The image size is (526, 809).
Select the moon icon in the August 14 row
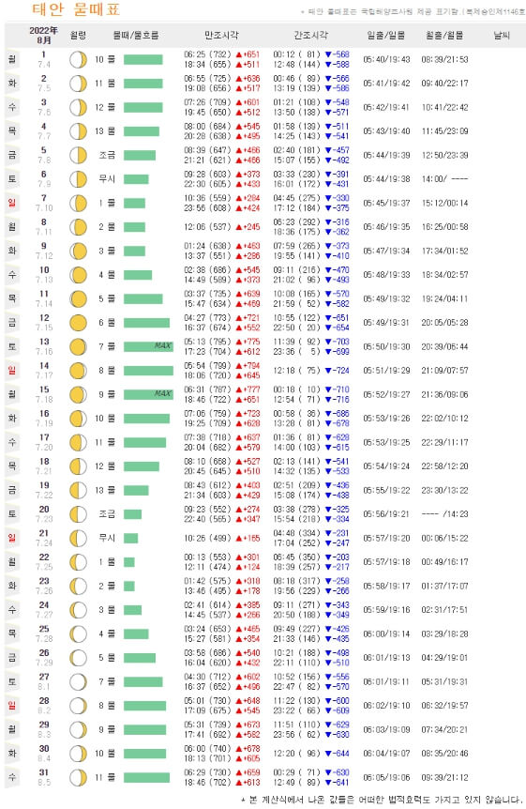tap(79, 371)
